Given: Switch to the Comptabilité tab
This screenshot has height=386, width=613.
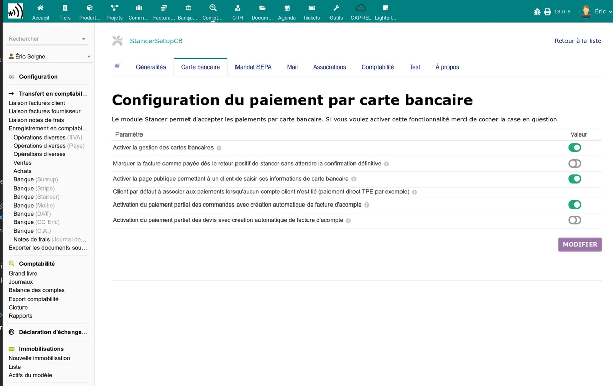Looking at the screenshot, I should pyautogui.click(x=378, y=67).
